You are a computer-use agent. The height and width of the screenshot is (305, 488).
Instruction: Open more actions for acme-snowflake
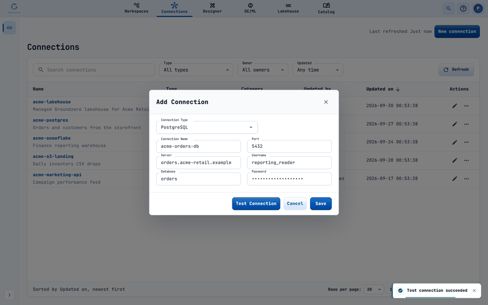tap(466, 142)
